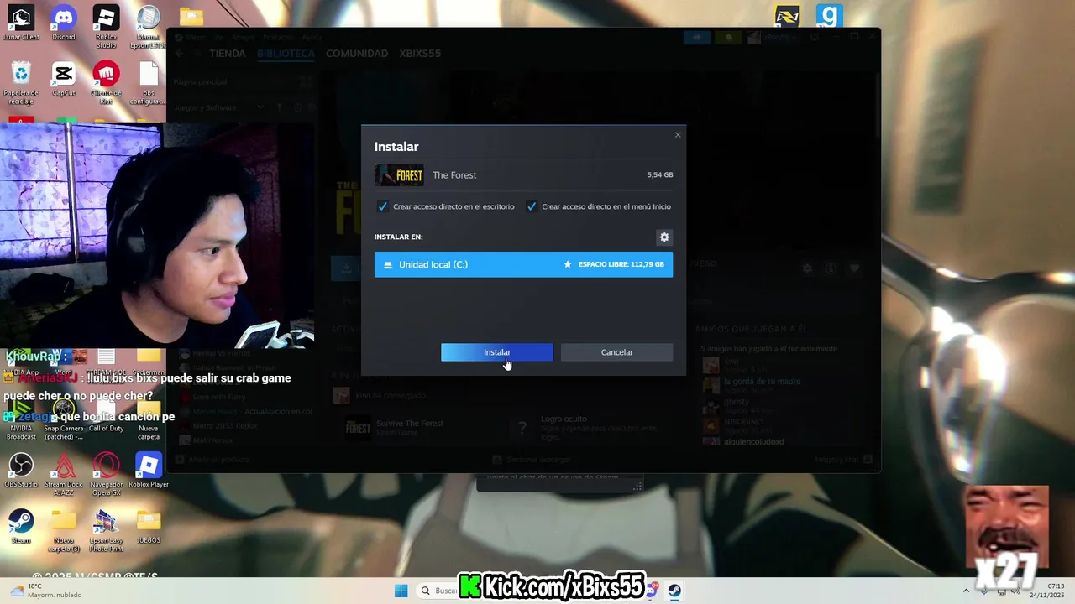
Task: Open Steam desktop shortcut
Action: tap(21, 527)
